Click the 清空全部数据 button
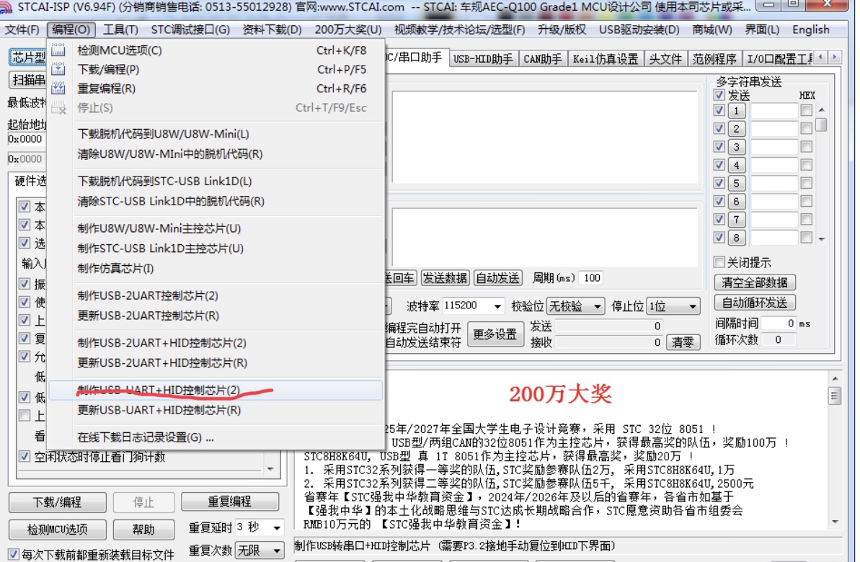Viewport: 860px width, 562px height. coord(755,282)
